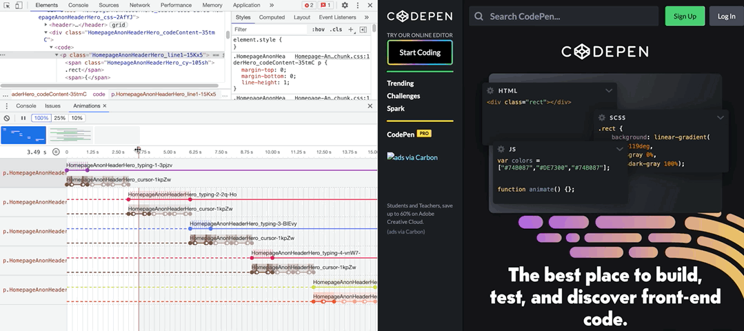Open the drawer Console tab
744x331 pixels.
pyautogui.click(x=26, y=106)
